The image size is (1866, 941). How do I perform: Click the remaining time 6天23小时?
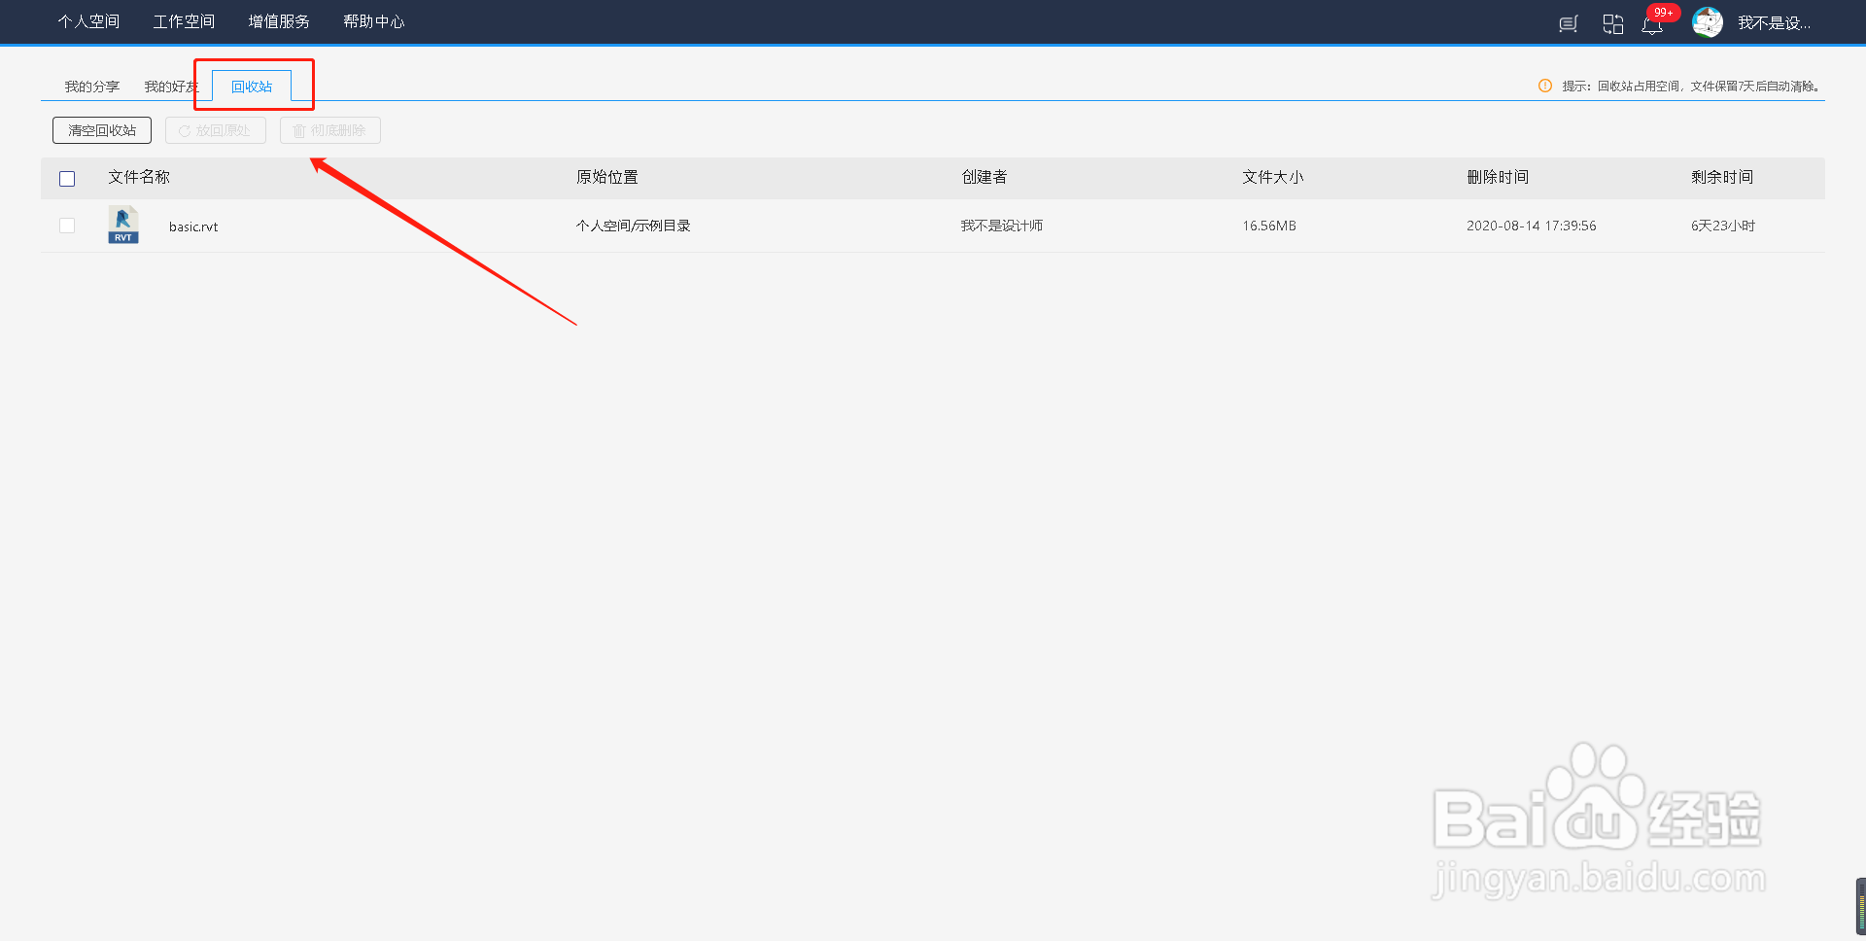(x=1723, y=226)
